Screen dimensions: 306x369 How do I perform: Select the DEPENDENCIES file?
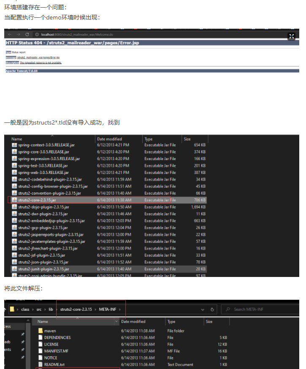(57, 337)
